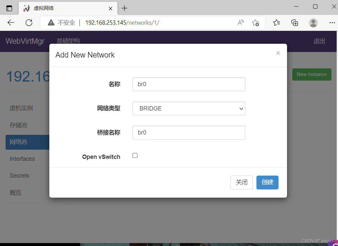The width and height of the screenshot is (338, 246).
Task: Click the browser Back arrow
Action: click(x=11, y=22)
